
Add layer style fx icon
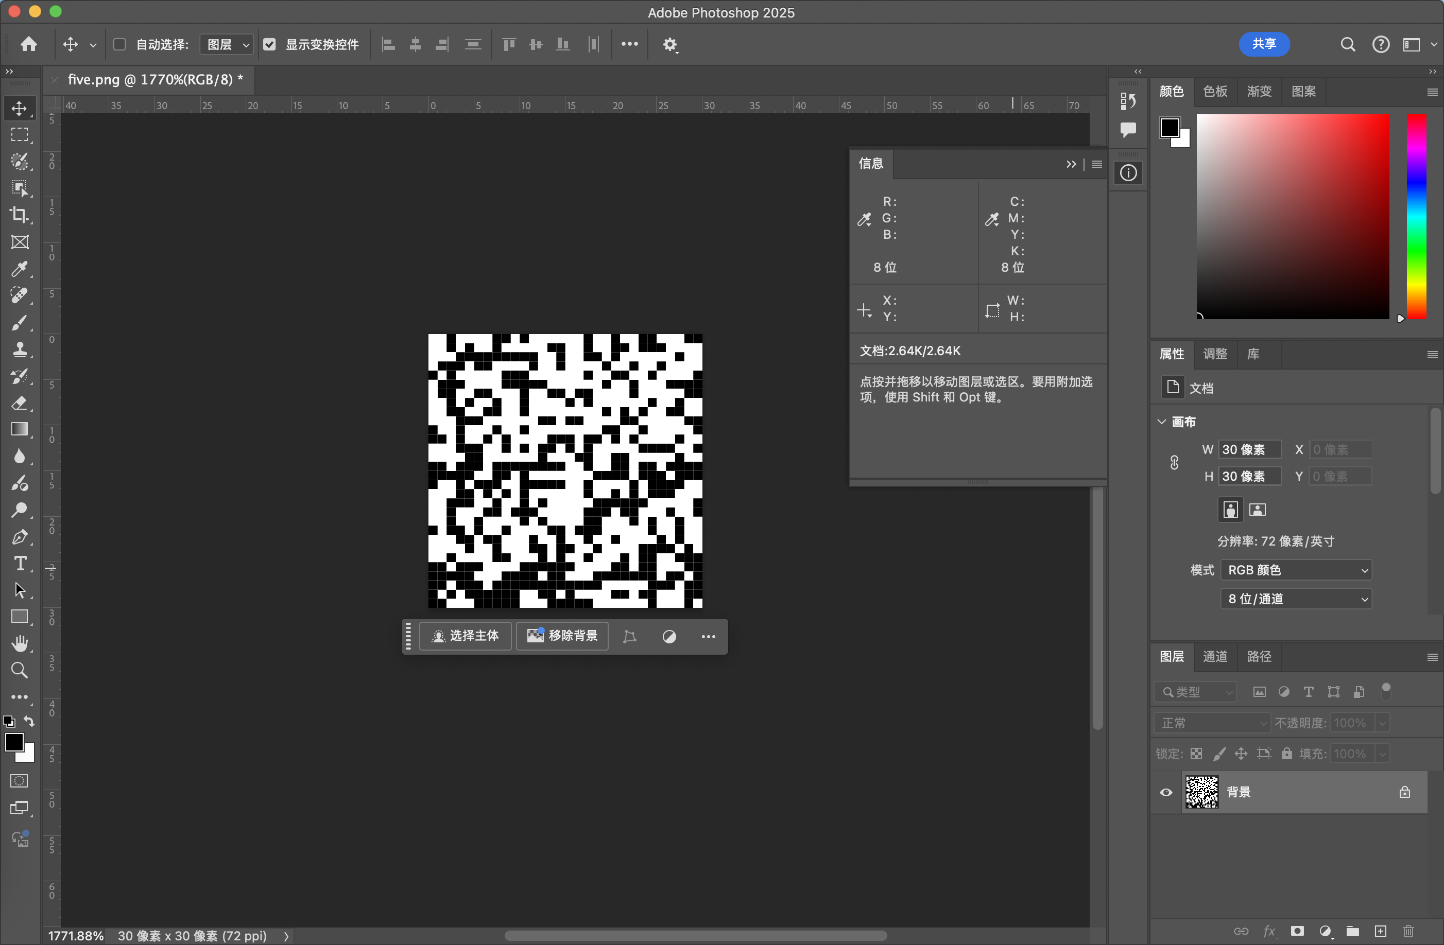tap(1269, 931)
